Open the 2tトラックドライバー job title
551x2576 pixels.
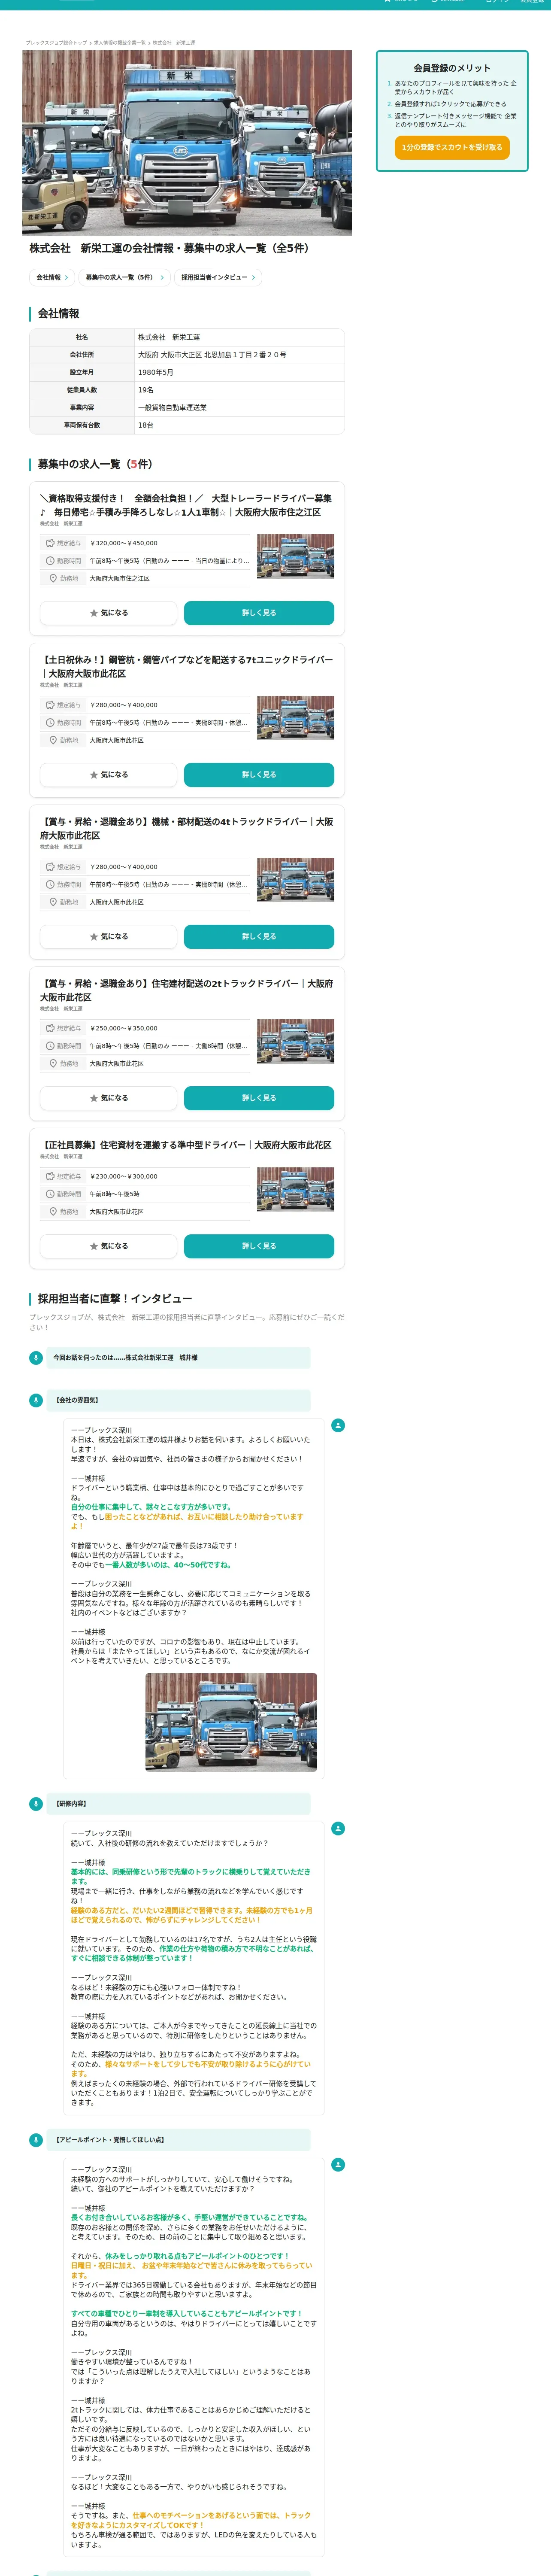point(186,990)
